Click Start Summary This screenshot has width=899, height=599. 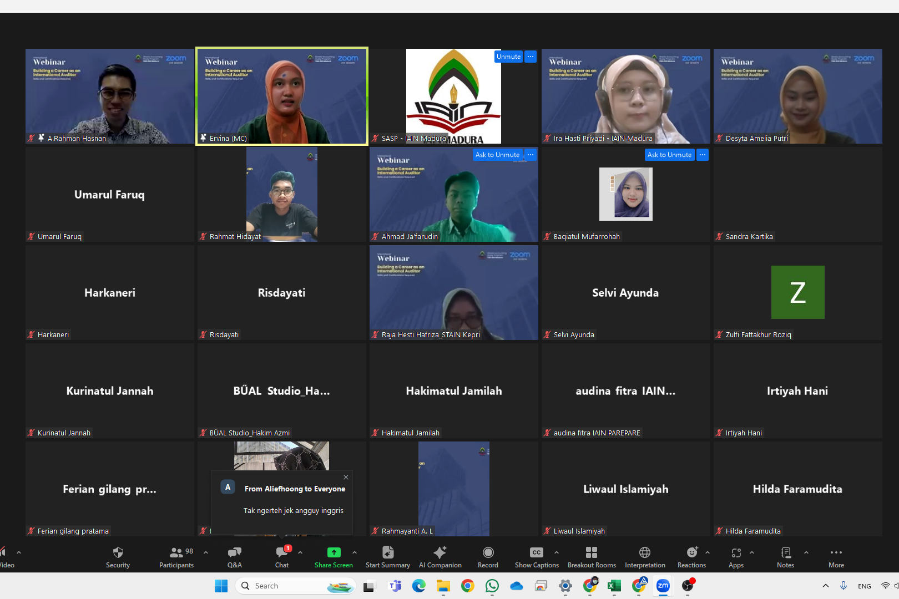click(x=387, y=556)
